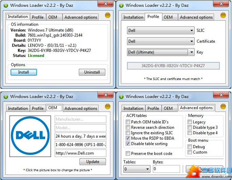Viewport: 232px width, 180px height.
Task: Close the OEM window
Action: tap(106, 95)
